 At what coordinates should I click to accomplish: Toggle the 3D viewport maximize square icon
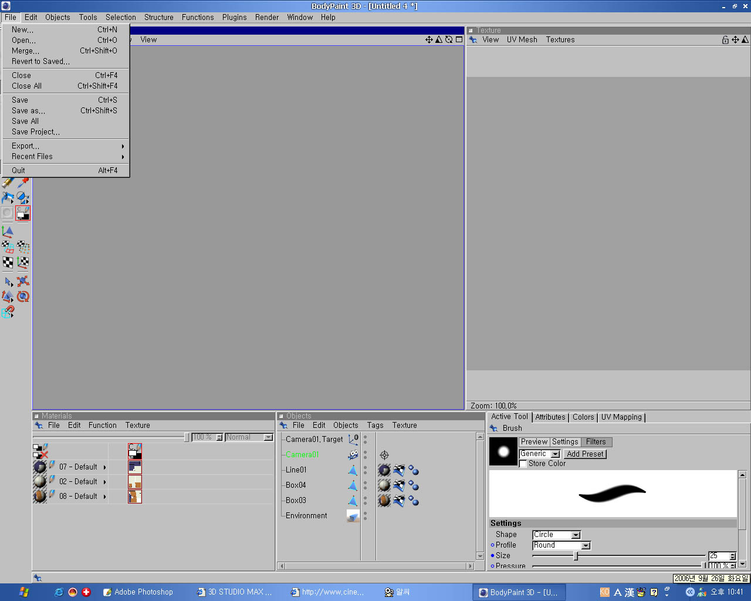coord(459,40)
